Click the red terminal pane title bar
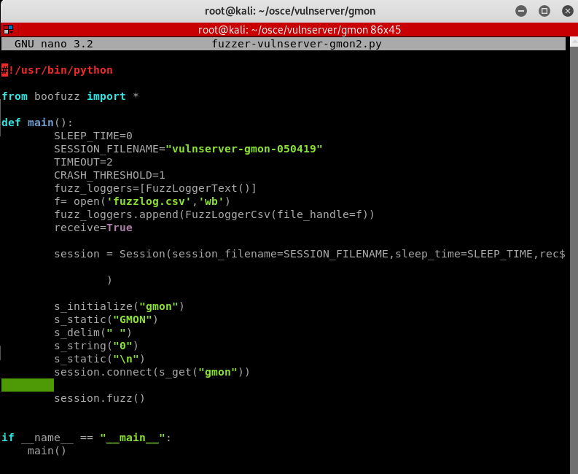This screenshot has height=474, width=578. [289, 29]
